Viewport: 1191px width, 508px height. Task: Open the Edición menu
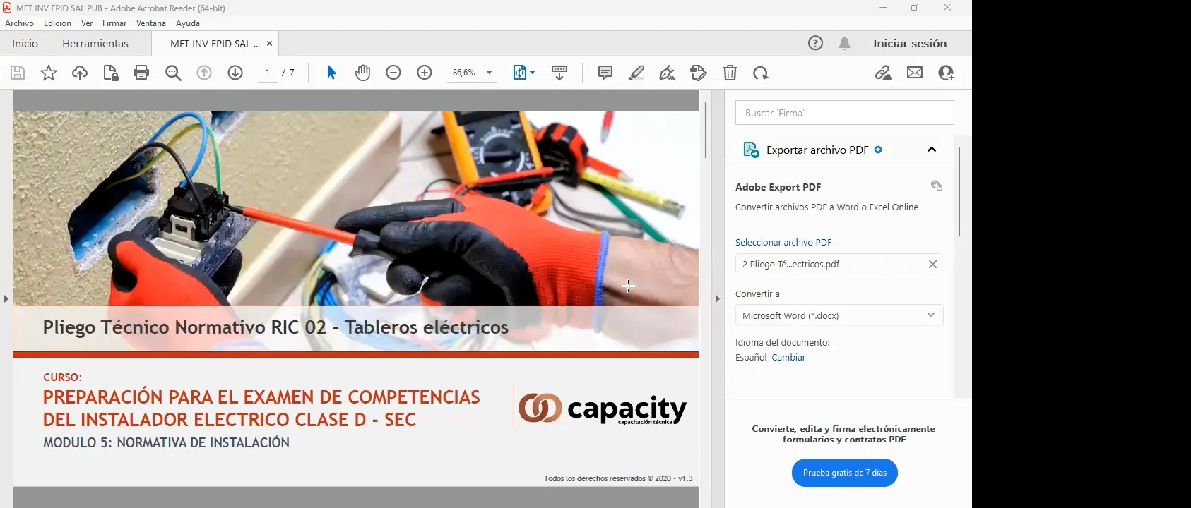point(57,23)
